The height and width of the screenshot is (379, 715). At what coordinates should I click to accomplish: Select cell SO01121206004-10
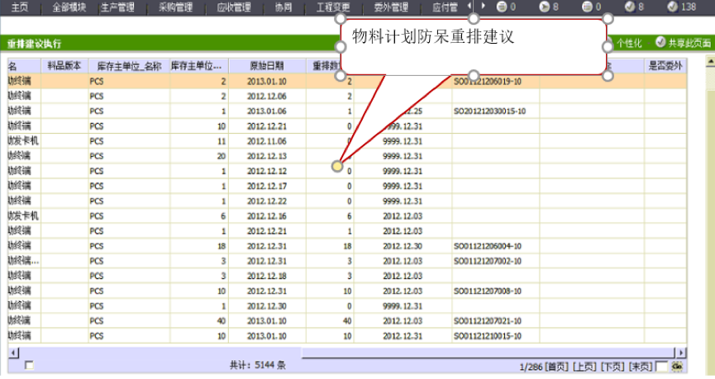click(x=488, y=246)
